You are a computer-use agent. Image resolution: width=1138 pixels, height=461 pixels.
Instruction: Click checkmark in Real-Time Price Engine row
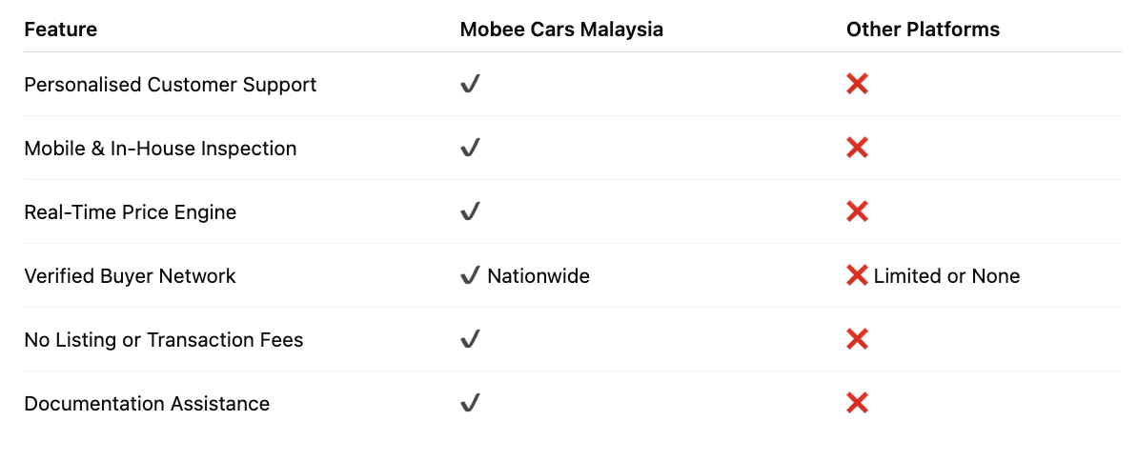coord(470,212)
